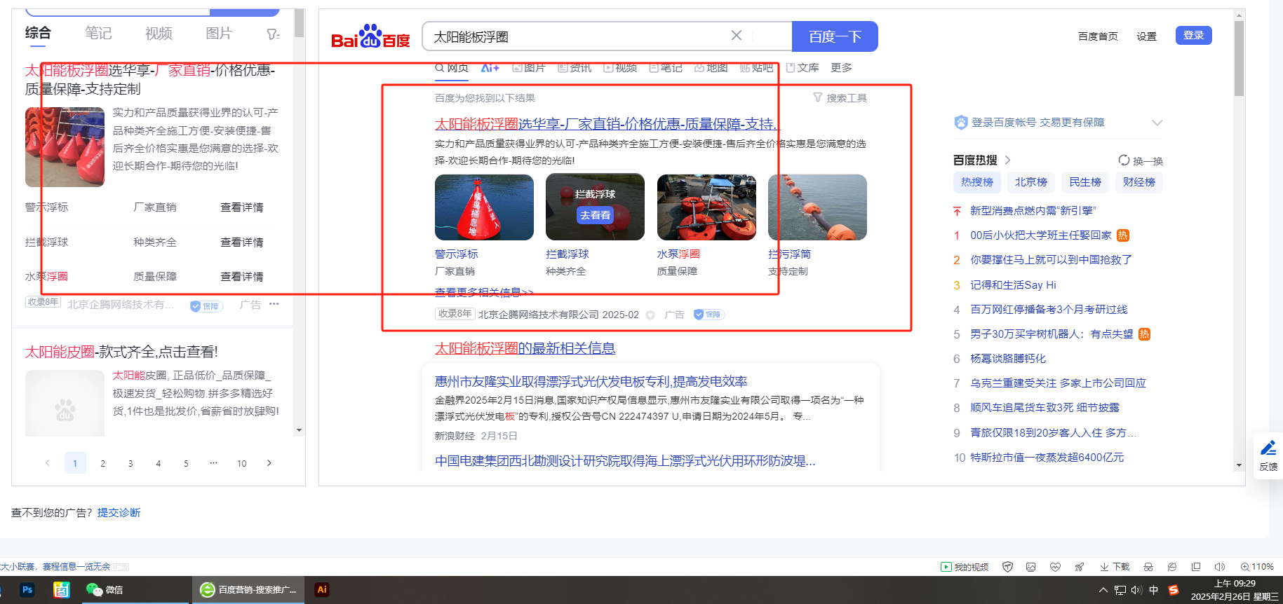The height and width of the screenshot is (604, 1283).
Task: Select 综合 tab in mobile preview
Action: point(38,33)
